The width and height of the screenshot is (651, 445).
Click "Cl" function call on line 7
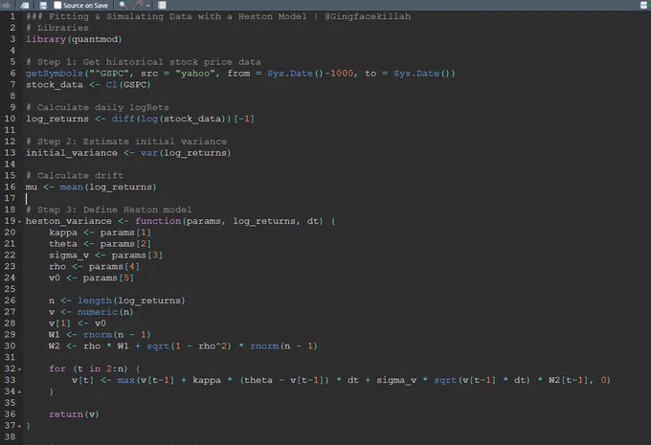(112, 84)
